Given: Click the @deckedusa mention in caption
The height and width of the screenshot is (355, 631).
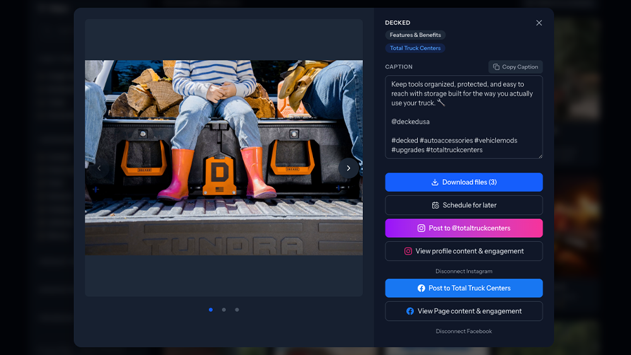Looking at the screenshot, I should 411,122.
